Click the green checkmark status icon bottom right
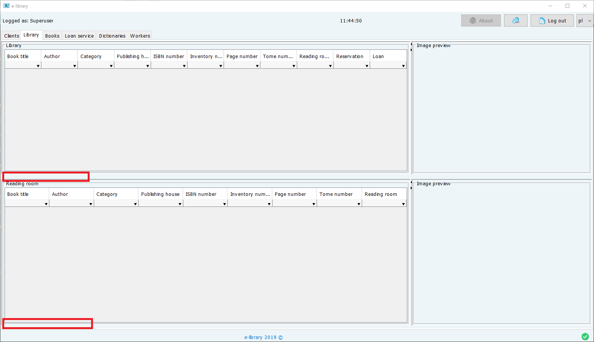The height and width of the screenshot is (342, 594). click(585, 337)
